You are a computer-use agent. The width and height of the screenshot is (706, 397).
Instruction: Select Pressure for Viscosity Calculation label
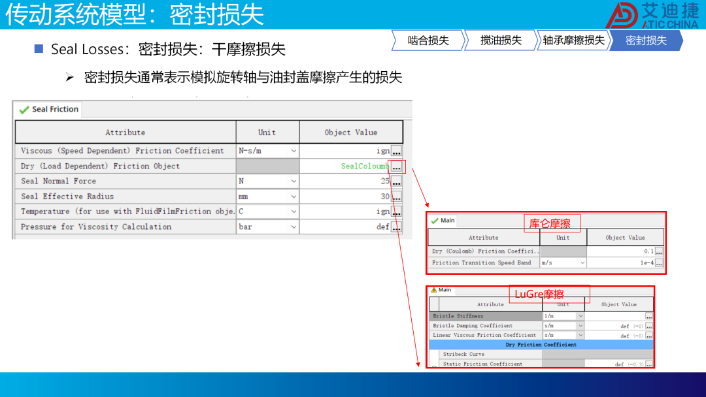tap(96, 227)
